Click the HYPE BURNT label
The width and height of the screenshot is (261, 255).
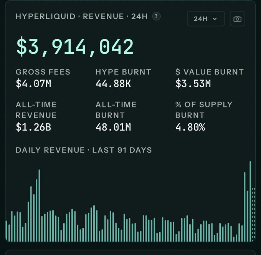click(123, 72)
